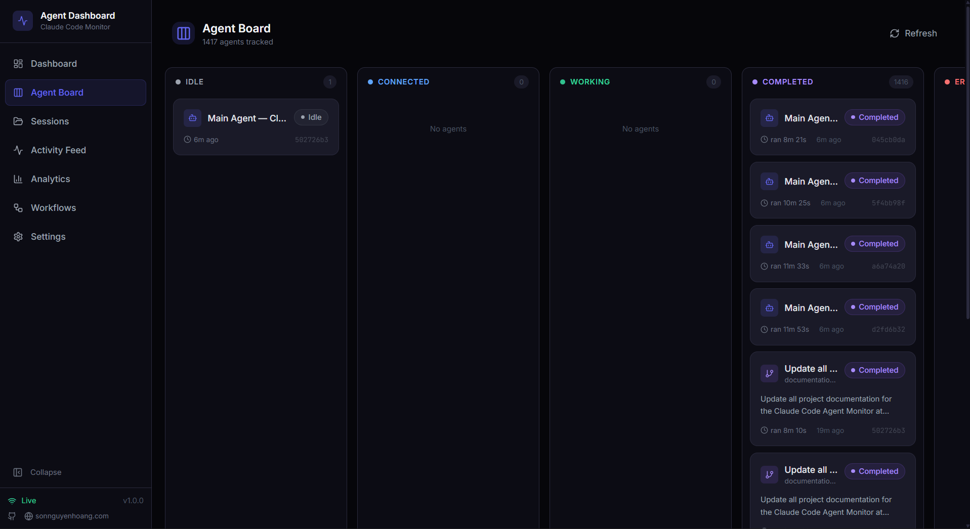Screen dimensions: 970x529
Task: Click robot icon on card 5f4bb98f
Action: pyautogui.click(x=770, y=181)
